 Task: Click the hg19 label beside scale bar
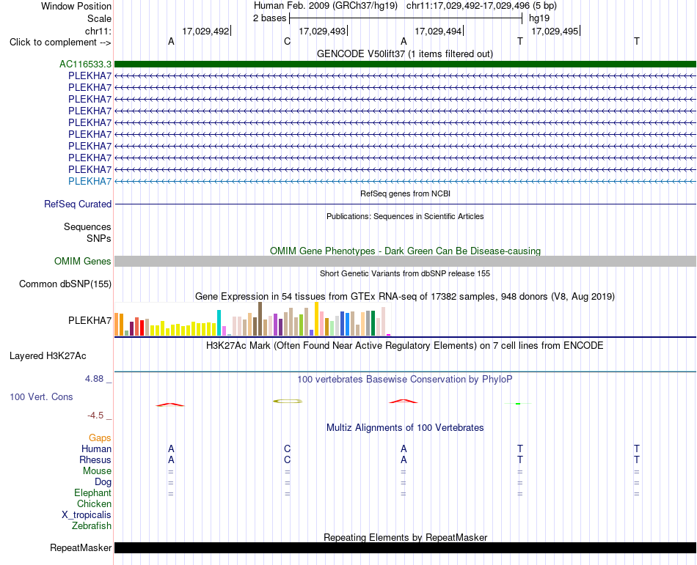(539, 18)
